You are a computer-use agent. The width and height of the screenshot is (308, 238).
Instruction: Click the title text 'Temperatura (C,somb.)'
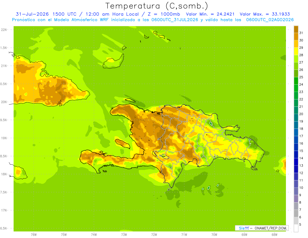click(157, 6)
